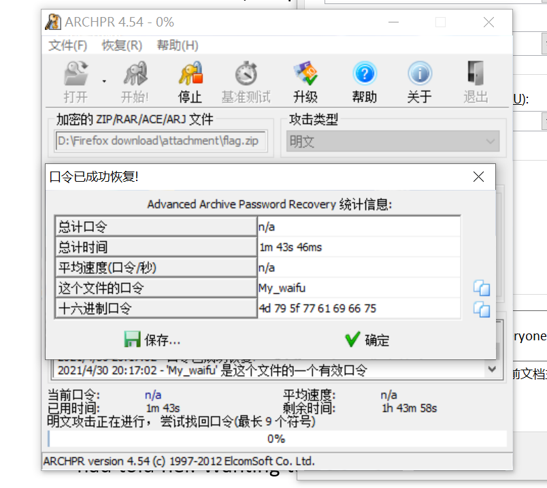Close the ARCHPR main window

coord(488,22)
